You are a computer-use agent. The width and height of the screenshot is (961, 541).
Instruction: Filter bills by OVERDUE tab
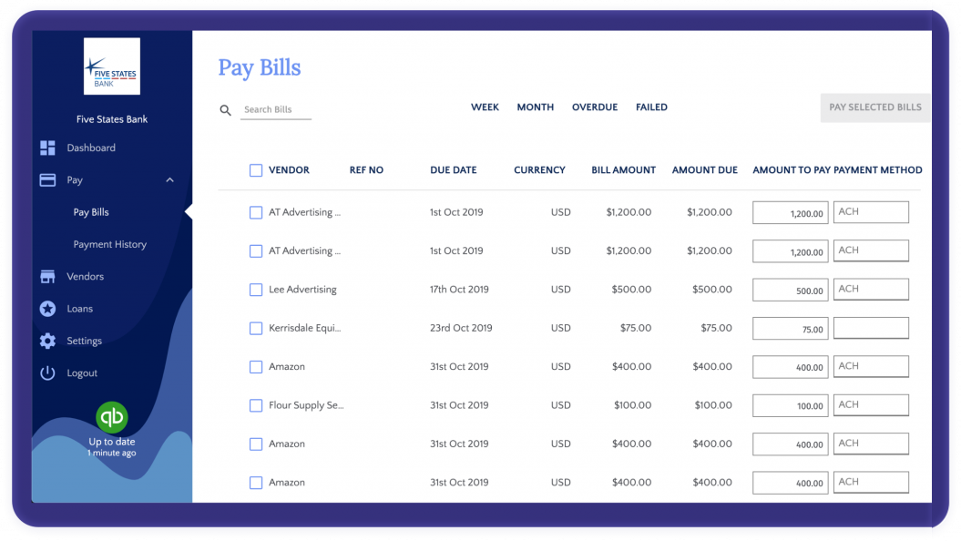click(x=594, y=107)
